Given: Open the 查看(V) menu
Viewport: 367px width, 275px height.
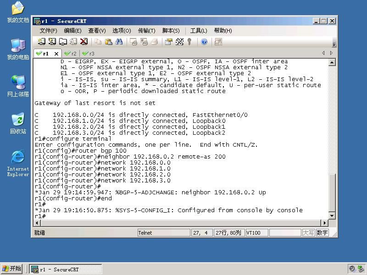Looking at the screenshot, I should pos(97,31).
